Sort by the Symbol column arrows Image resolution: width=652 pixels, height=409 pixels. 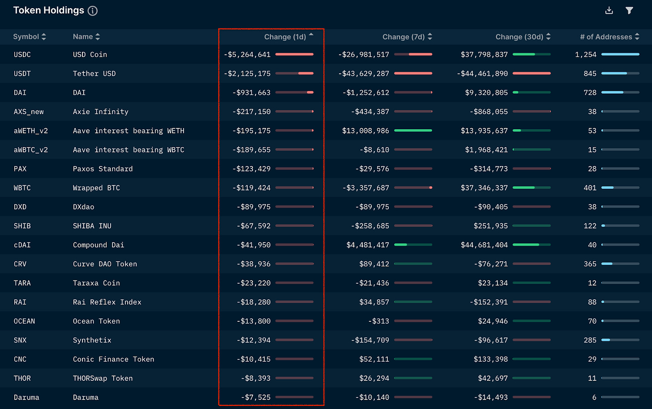coord(43,37)
